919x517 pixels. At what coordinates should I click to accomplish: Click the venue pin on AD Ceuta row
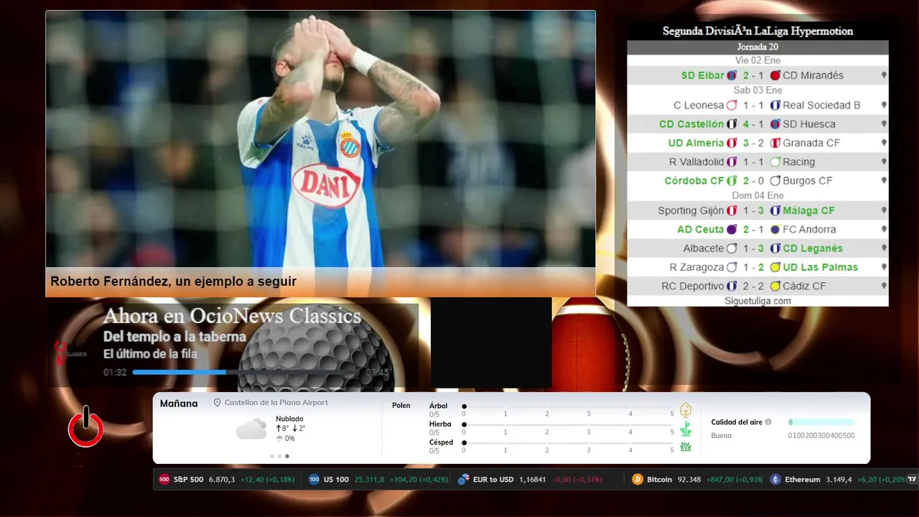point(884,230)
